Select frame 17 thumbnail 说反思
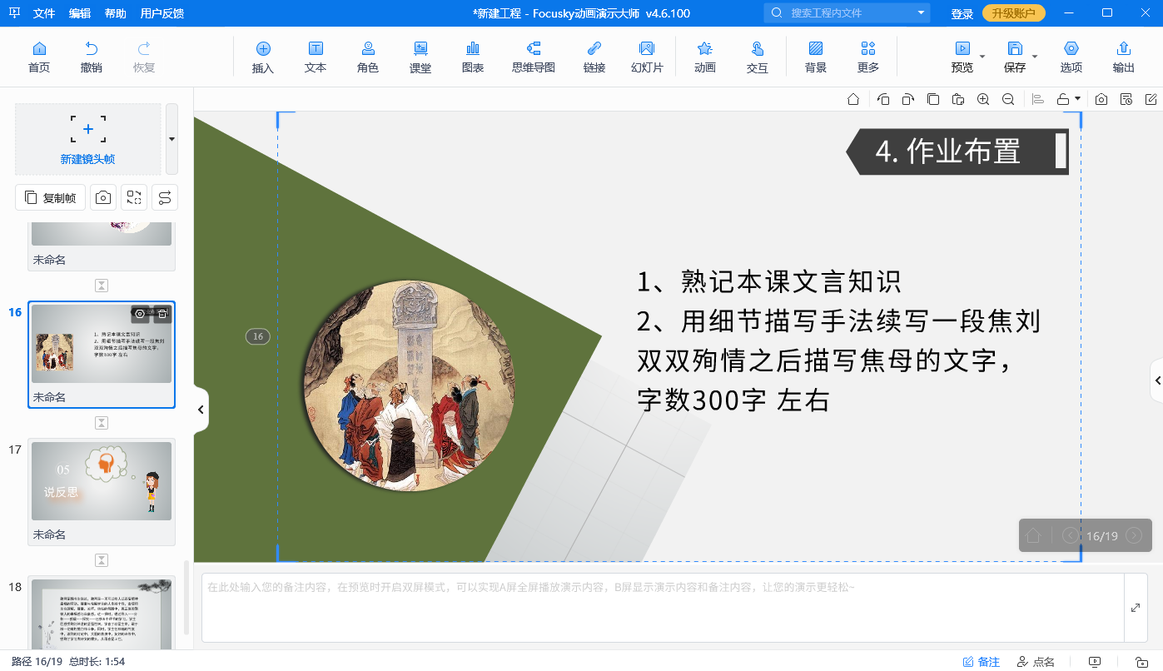Screen dimensions: 1163x671 [102, 481]
